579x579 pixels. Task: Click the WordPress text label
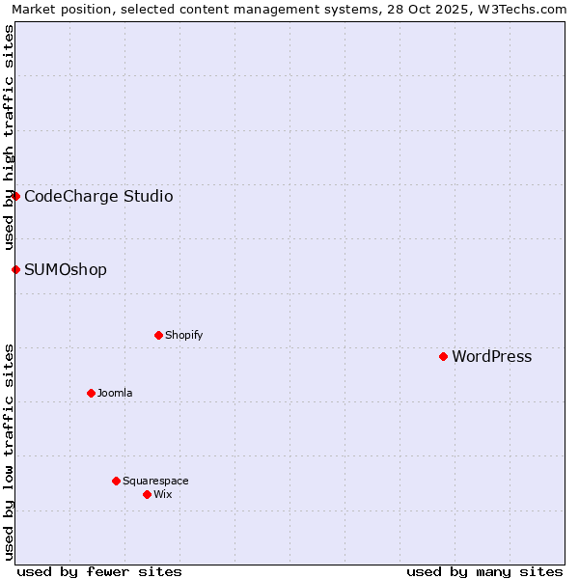(x=491, y=356)
